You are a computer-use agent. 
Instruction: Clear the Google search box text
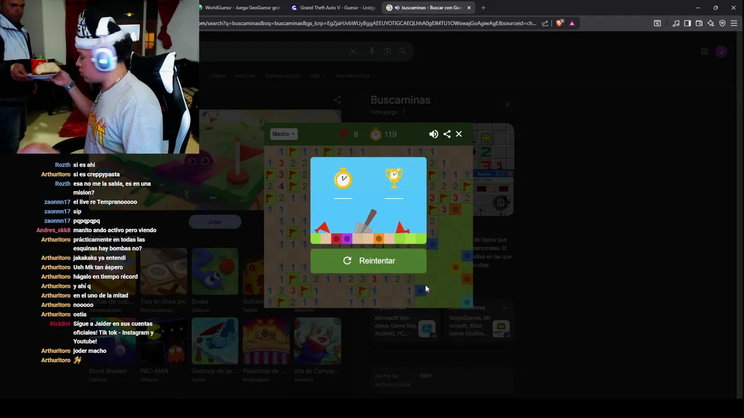(353, 51)
